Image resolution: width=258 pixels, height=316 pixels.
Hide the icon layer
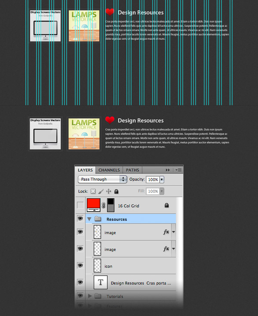80,266
